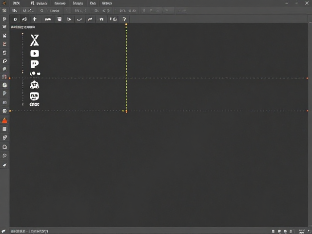312x234 pixels.
Task: Click the question-mark icon in tool options bar
Action: tap(124, 19)
